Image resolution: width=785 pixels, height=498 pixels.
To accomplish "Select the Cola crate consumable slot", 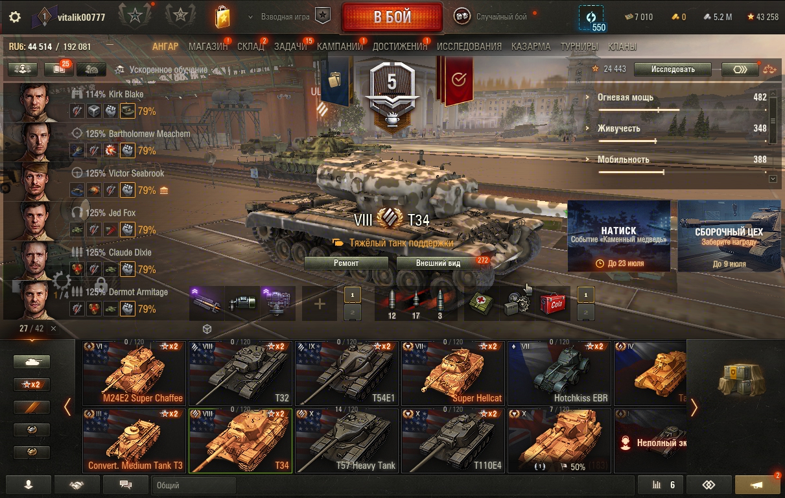I will point(553,303).
